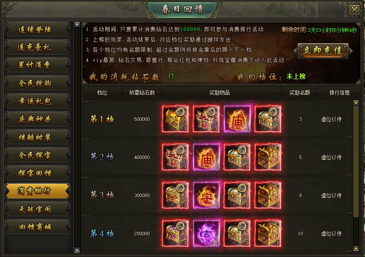Switch to the 累计消费 tab
The image size is (365, 257).
[37, 65]
